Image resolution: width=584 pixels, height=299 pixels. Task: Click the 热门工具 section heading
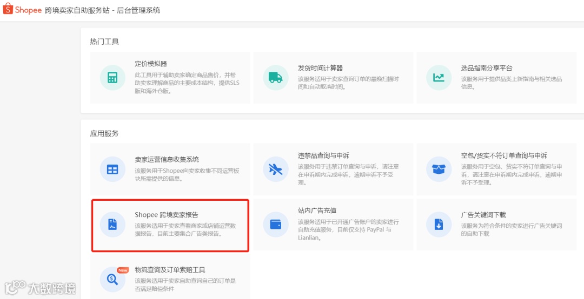[104, 42]
